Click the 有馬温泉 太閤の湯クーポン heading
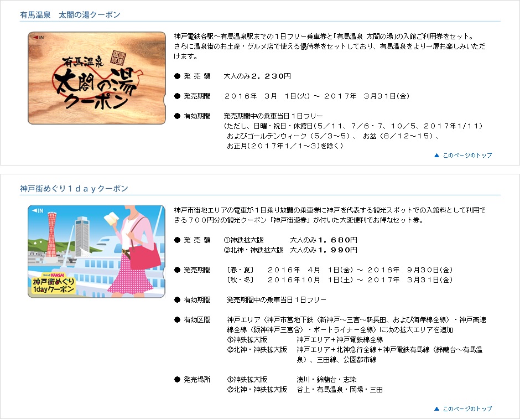Viewport: 520px width, 419px height. (70, 15)
